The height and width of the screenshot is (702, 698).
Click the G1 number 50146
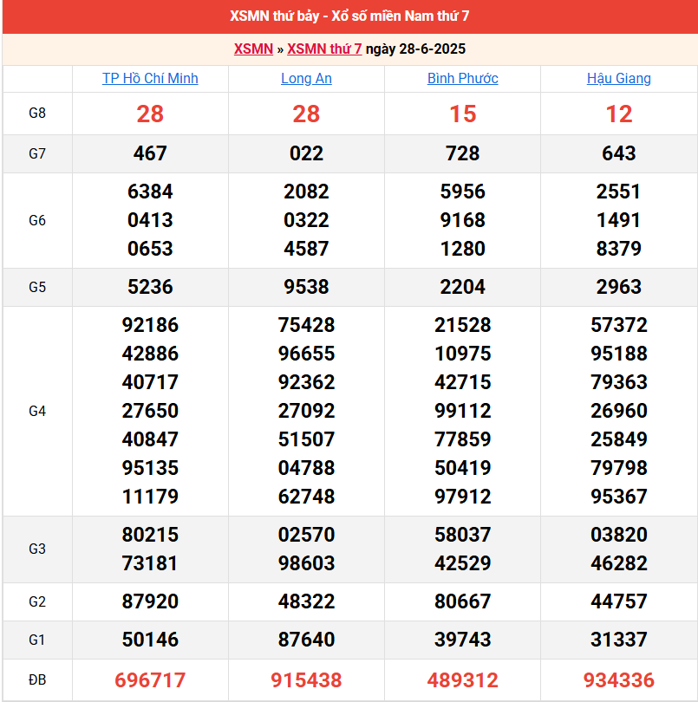[x=150, y=640]
